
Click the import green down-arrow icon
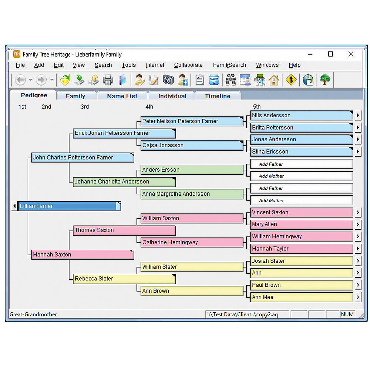79,80
